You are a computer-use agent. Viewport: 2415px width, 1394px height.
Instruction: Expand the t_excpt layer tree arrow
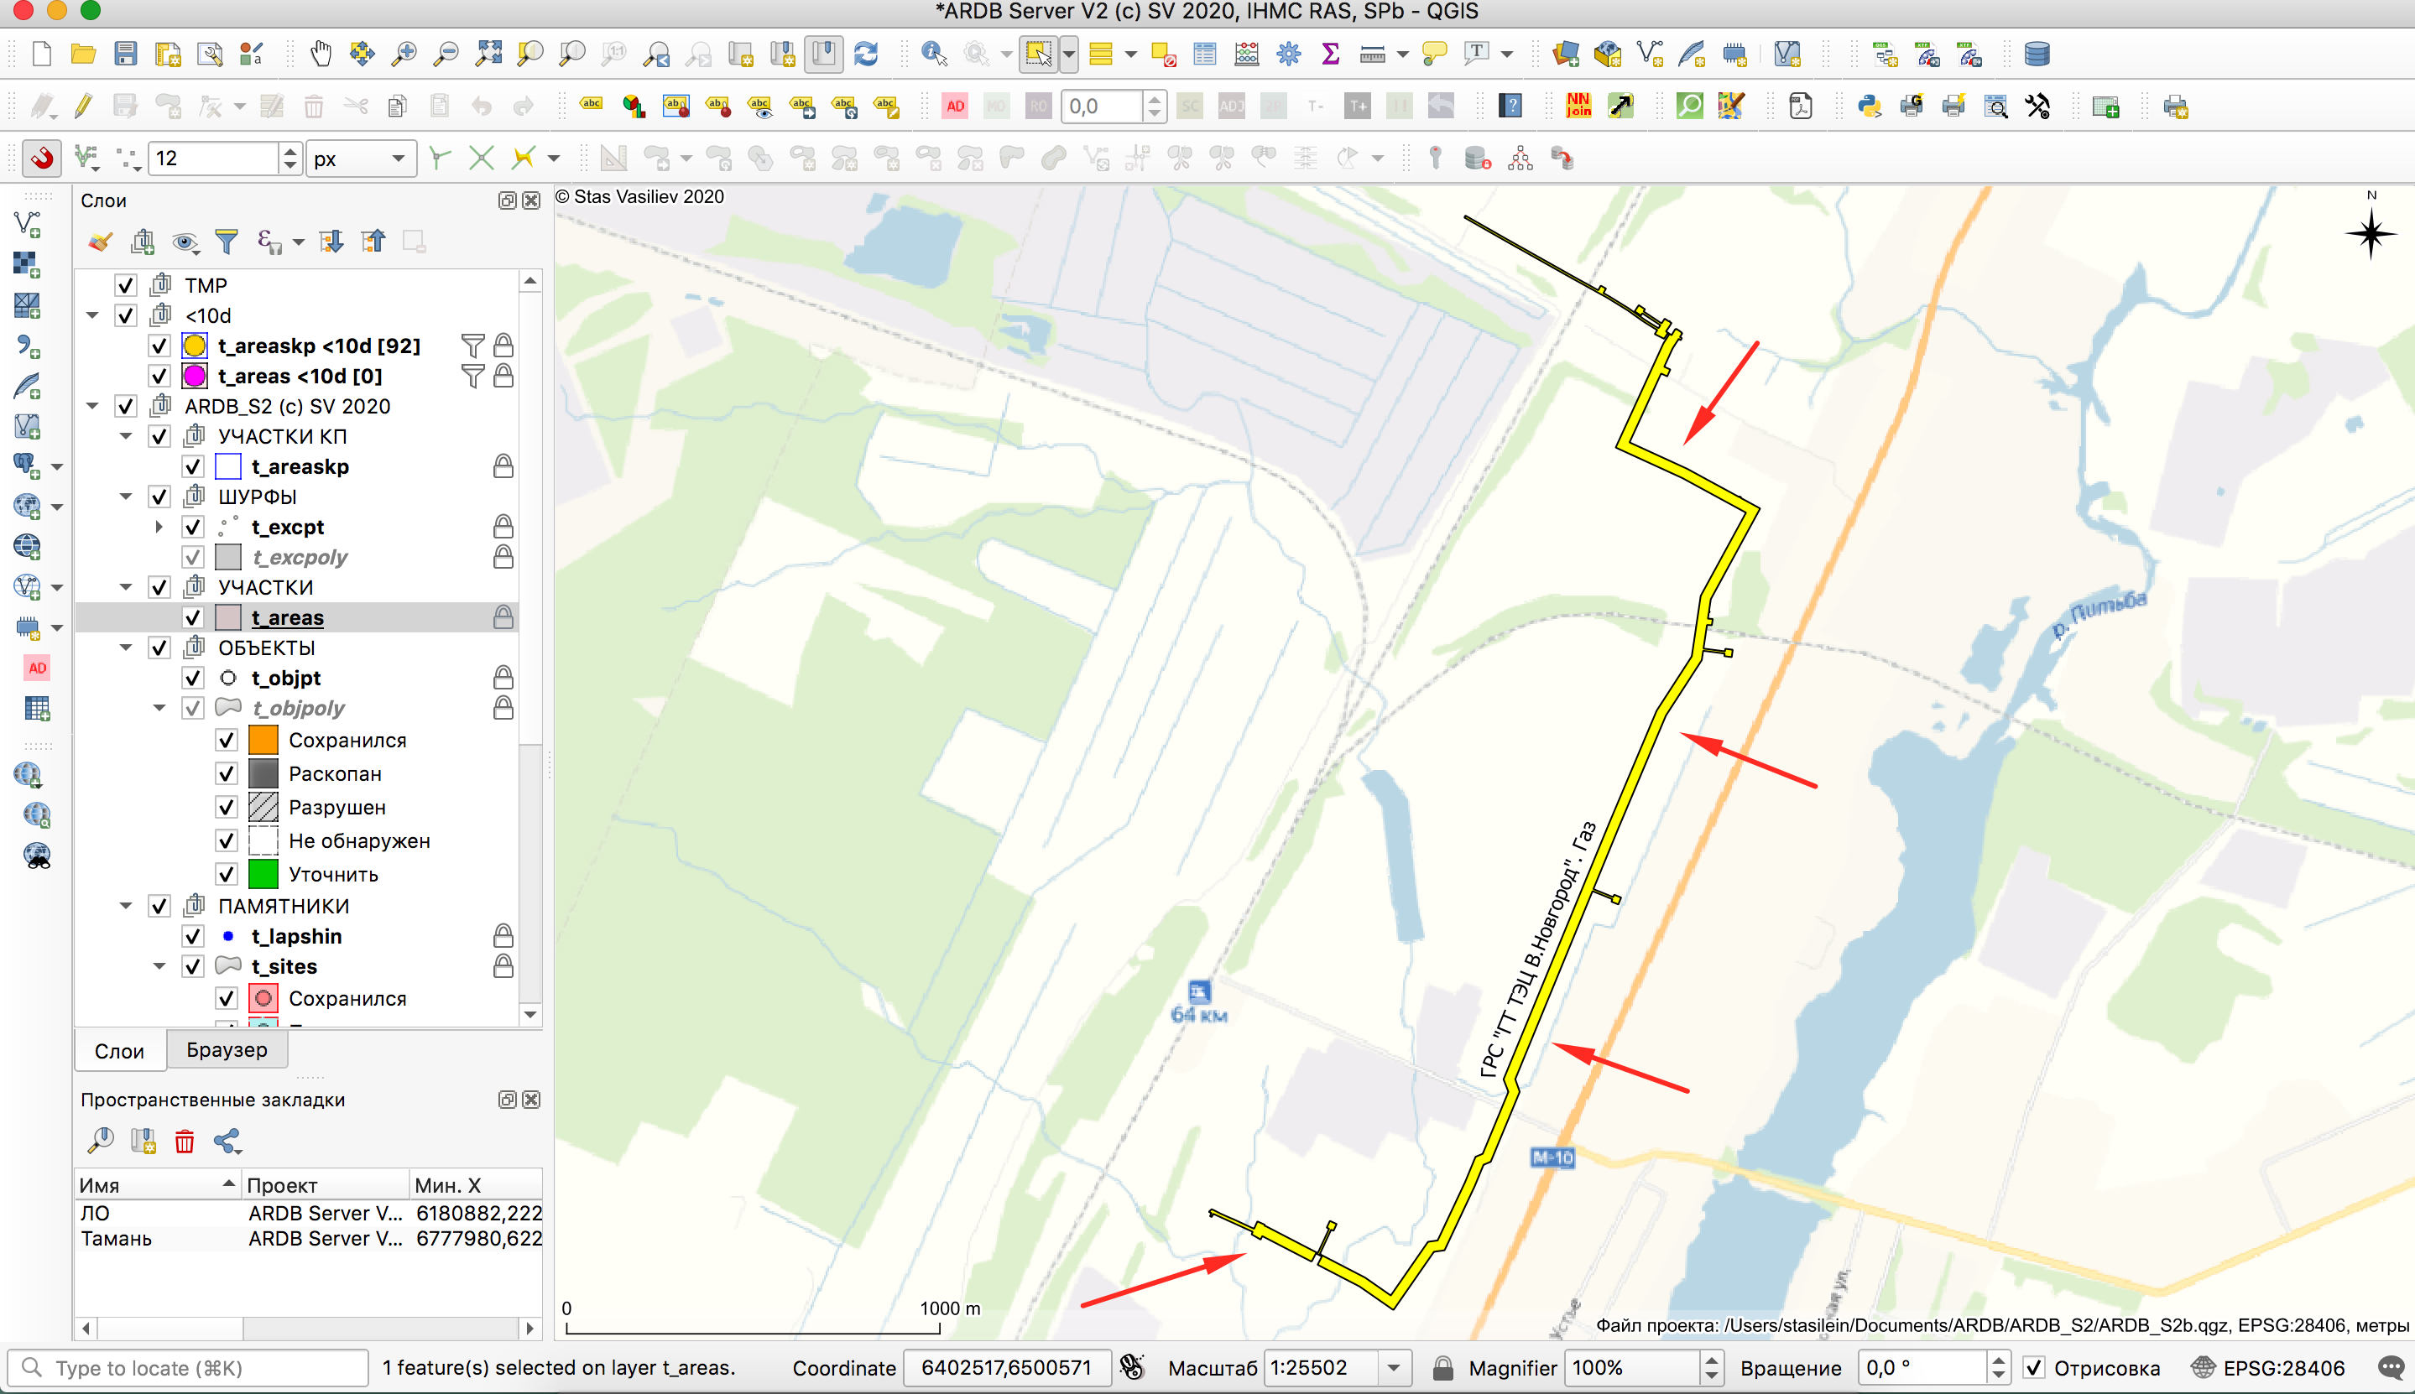pos(159,527)
